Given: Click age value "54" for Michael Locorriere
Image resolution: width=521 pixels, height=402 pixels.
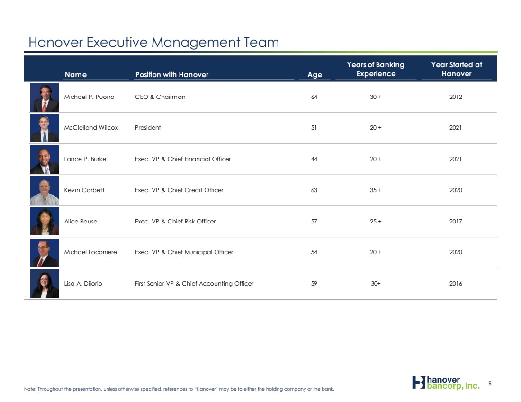Looking at the screenshot, I should pos(314,252).
